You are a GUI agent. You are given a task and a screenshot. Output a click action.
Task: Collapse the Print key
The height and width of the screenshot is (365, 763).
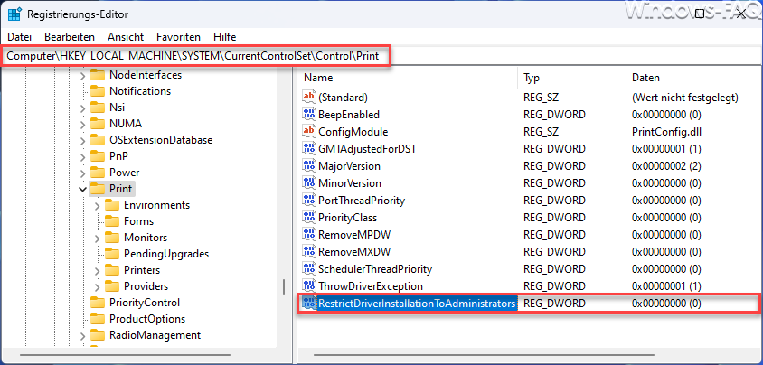(x=83, y=189)
